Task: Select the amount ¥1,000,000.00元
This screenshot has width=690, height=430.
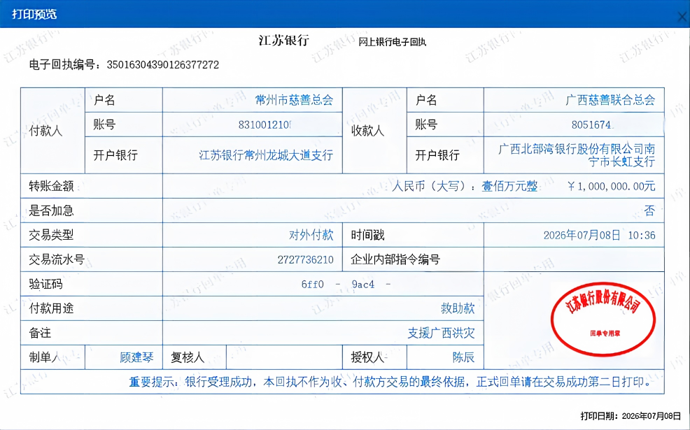Action: [611, 187]
